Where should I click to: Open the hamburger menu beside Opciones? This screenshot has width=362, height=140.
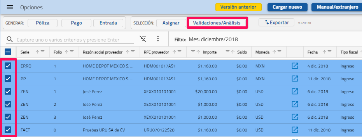[x=10, y=7]
